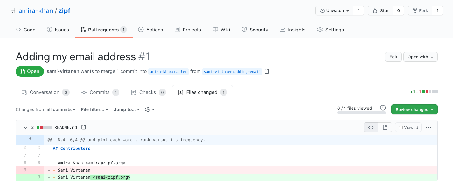Open the amira-khan owner link
Screen dimensions: 453x185
36,11
